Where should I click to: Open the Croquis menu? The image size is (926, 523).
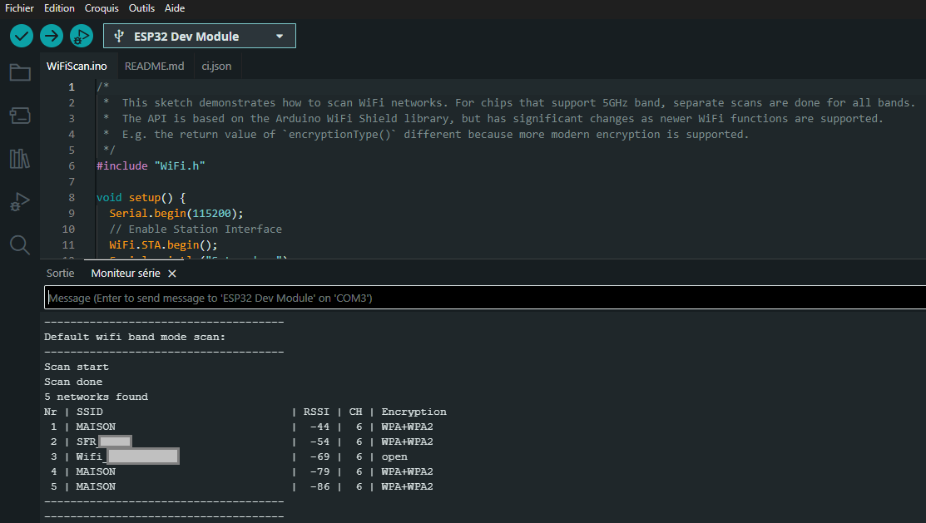tap(102, 7)
